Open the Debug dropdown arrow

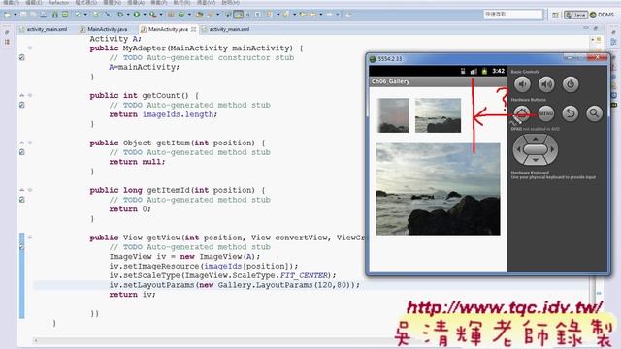128,15
